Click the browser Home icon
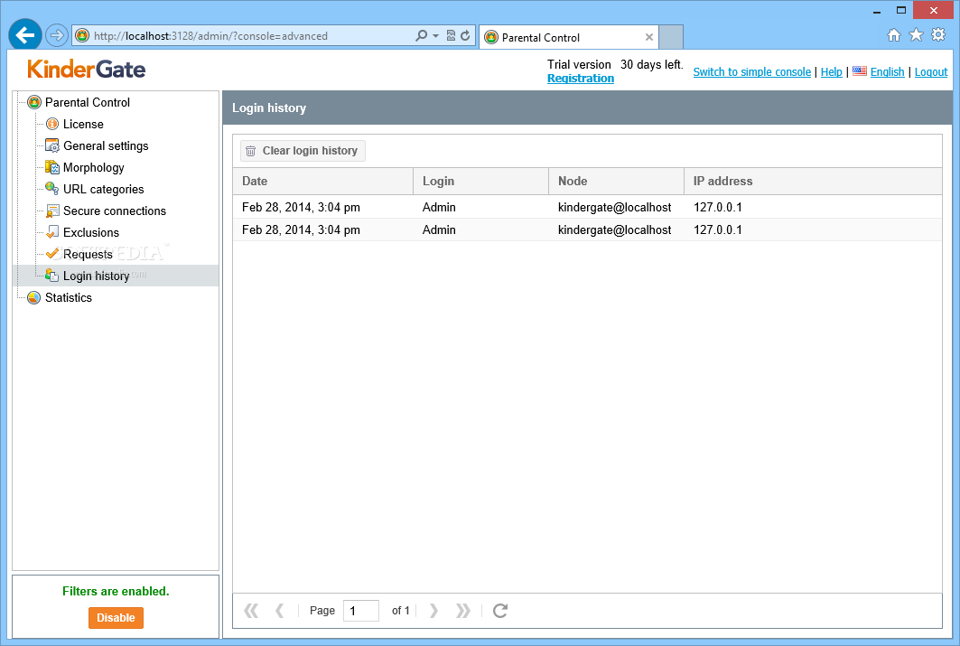Screen dimensions: 960x646 (x=894, y=35)
